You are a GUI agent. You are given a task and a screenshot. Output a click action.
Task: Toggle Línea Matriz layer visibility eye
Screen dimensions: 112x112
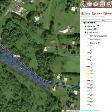click(x=86, y=32)
